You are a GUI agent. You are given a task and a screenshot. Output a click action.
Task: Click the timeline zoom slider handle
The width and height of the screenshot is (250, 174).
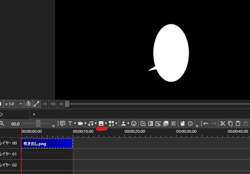[x=38, y=123]
